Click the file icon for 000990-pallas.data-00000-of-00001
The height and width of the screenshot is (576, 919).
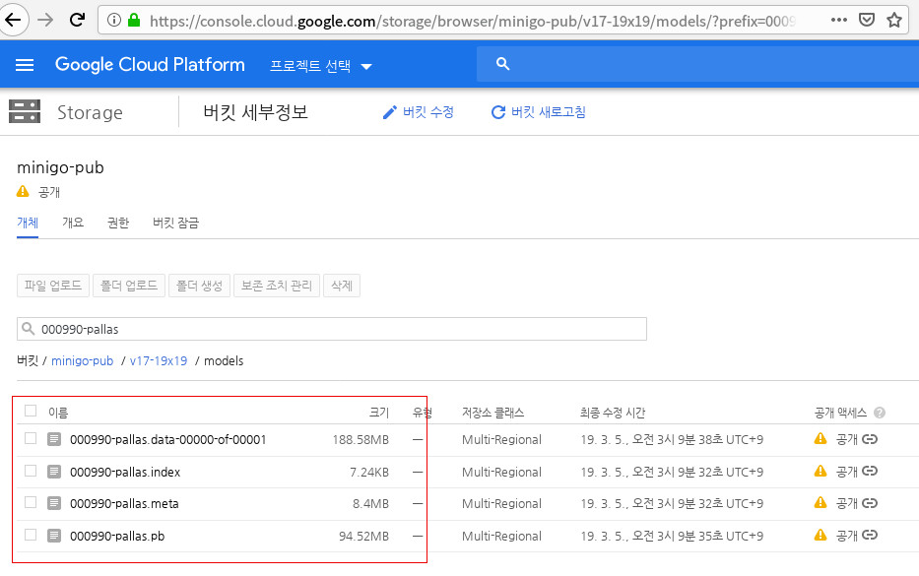tap(54, 439)
